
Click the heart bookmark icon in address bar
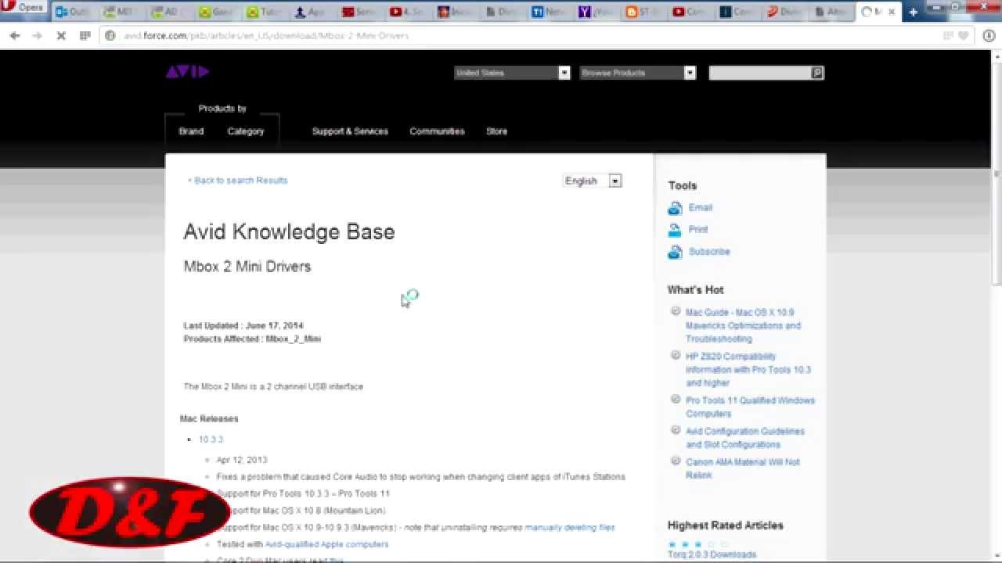tap(964, 36)
